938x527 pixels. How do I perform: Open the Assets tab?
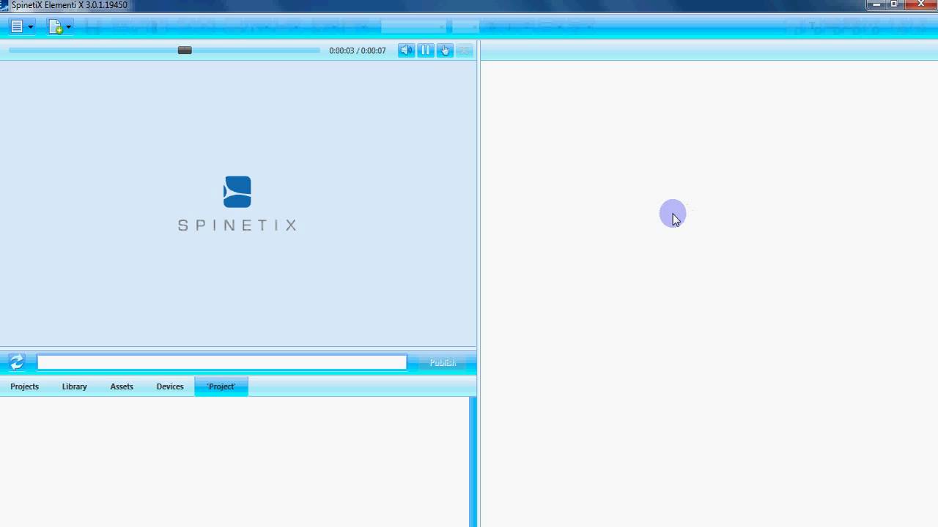122,386
